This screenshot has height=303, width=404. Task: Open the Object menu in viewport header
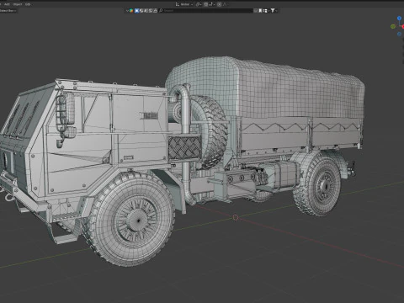point(18,4)
